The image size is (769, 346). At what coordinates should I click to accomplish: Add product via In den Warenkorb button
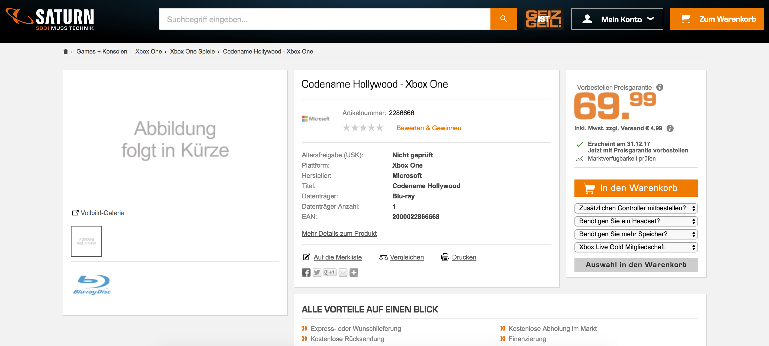(636, 188)
